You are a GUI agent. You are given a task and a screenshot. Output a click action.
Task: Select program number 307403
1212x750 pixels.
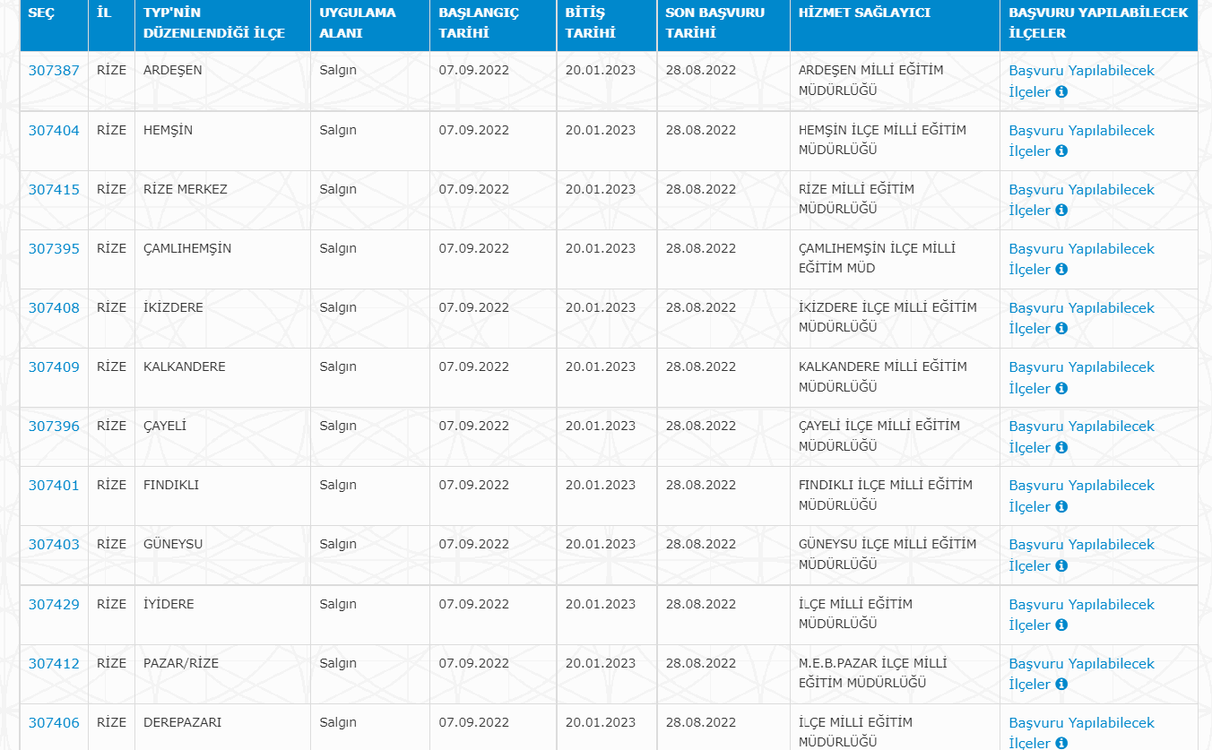pos(54,544)
